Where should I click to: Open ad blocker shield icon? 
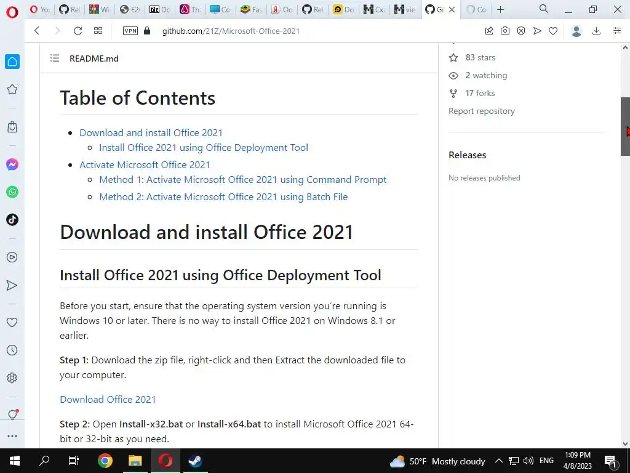coord(521,31)
